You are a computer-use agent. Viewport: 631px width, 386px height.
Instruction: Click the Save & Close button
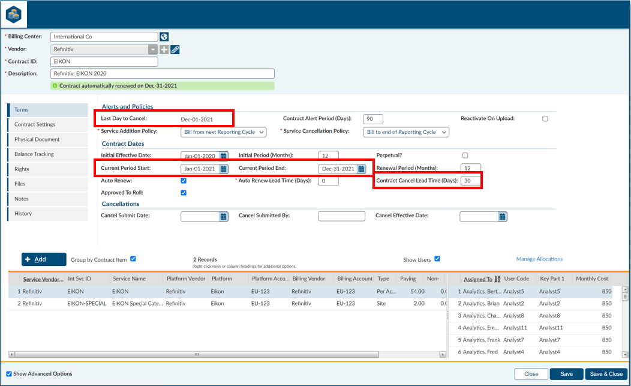(x=606, y=374)
